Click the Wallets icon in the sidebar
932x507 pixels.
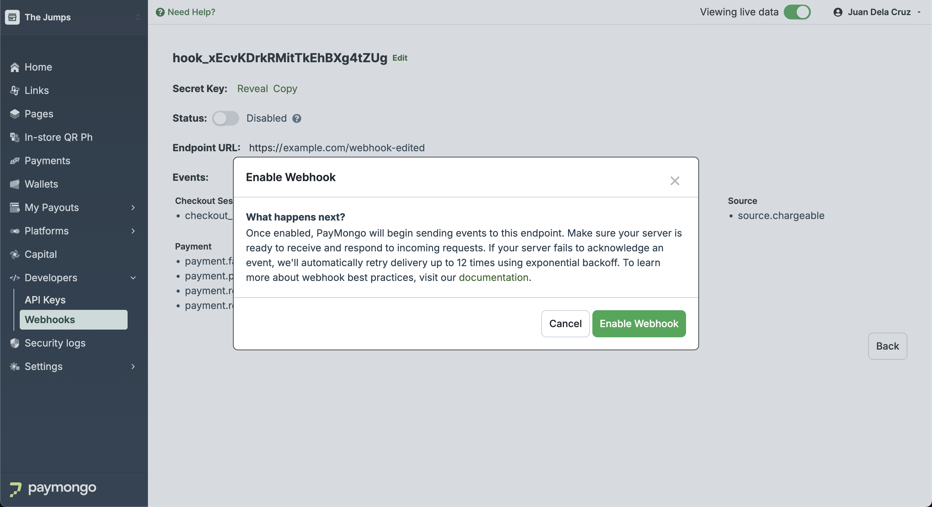[14, 184]
